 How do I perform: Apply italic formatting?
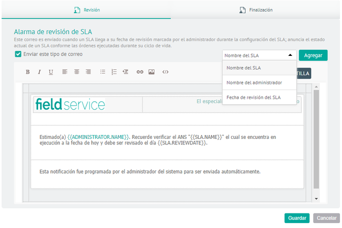(39, 72)
